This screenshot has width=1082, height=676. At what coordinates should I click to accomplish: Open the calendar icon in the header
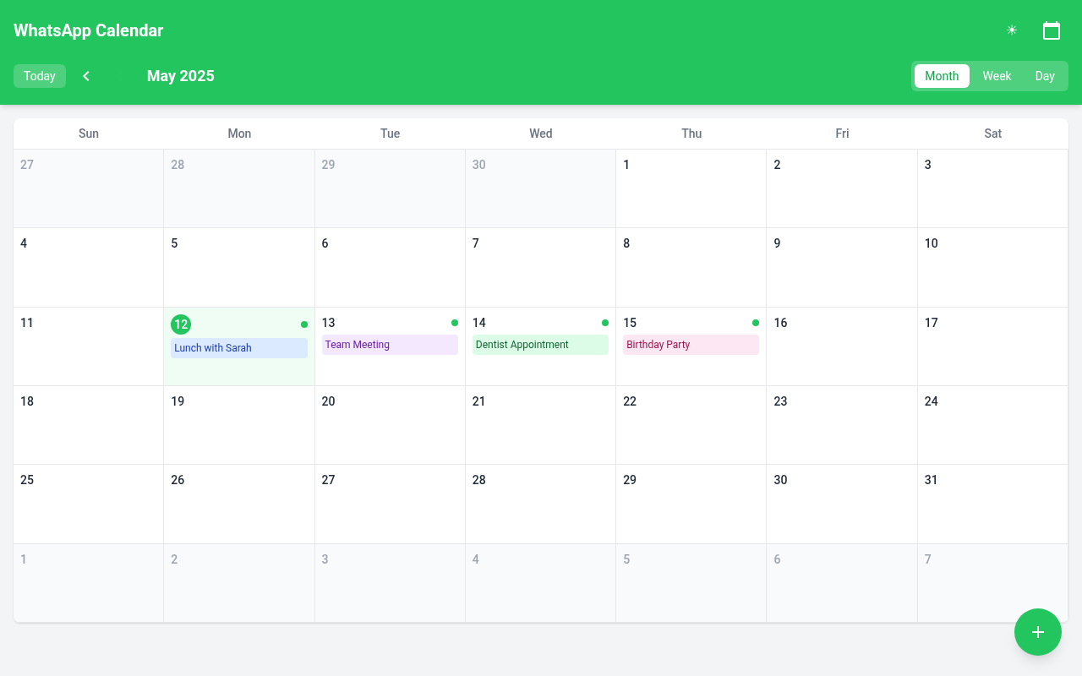click(1051, 30)
